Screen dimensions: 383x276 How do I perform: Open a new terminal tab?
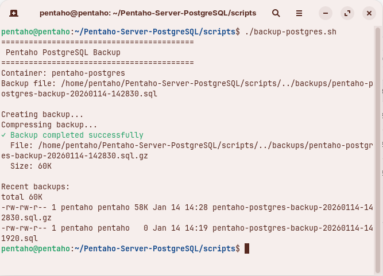[14, 13]
